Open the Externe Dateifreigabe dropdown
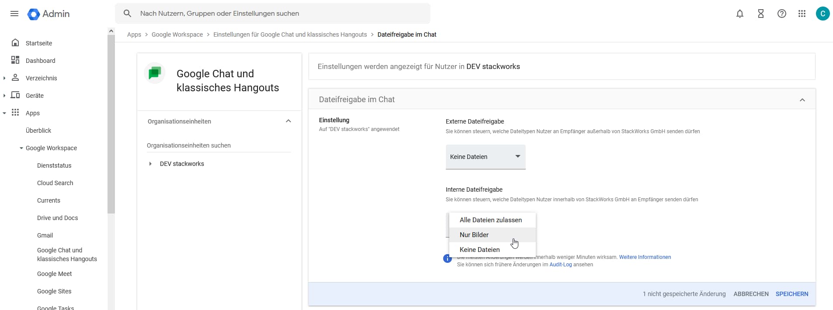Viewport: 833px width, 310px height. coord(486,157)
